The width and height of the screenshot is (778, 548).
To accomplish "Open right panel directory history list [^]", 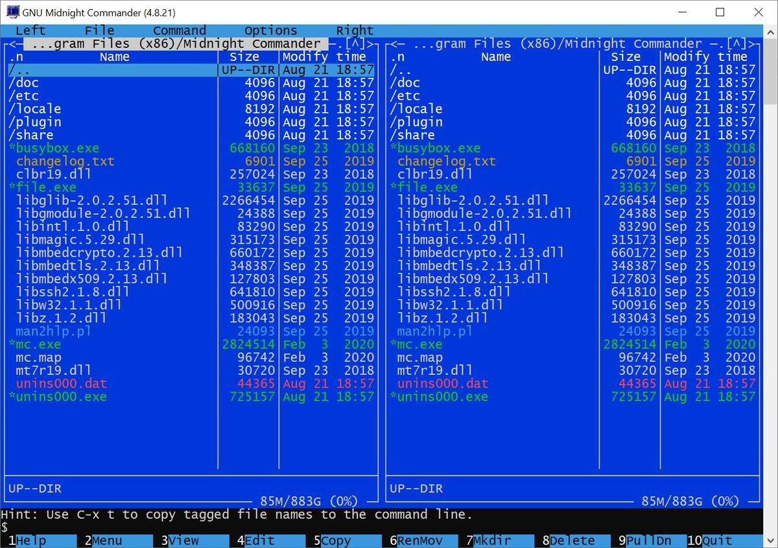I will pos(736,43).
